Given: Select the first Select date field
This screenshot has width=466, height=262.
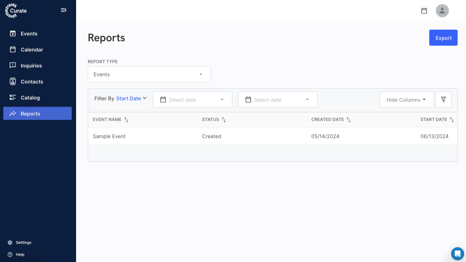Looking at the screenshot, I should pyautogui.click(x=192, y=99).
